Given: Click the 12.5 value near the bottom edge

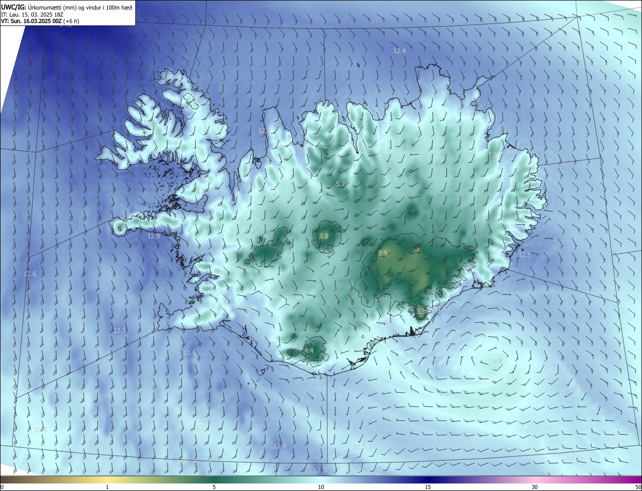Looking at the screenshot, I should (319, 470).
